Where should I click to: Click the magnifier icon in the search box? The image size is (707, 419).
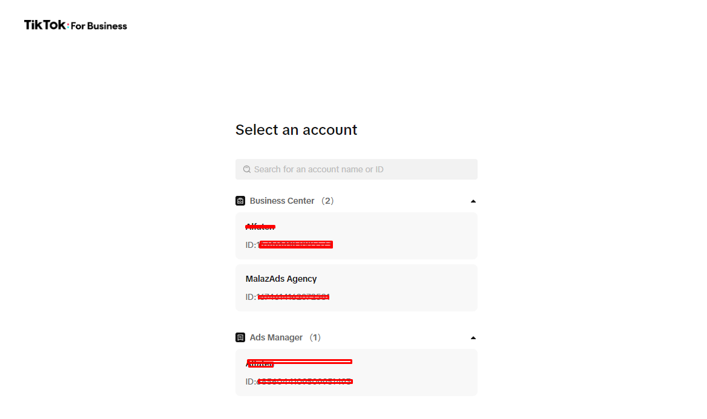pyautogui.click(x=247, y=169)
